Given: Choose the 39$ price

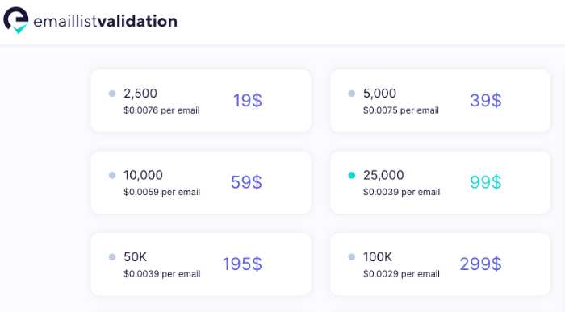Looking at the screenshot, I should pyautogui.click(x=486, y=101).
